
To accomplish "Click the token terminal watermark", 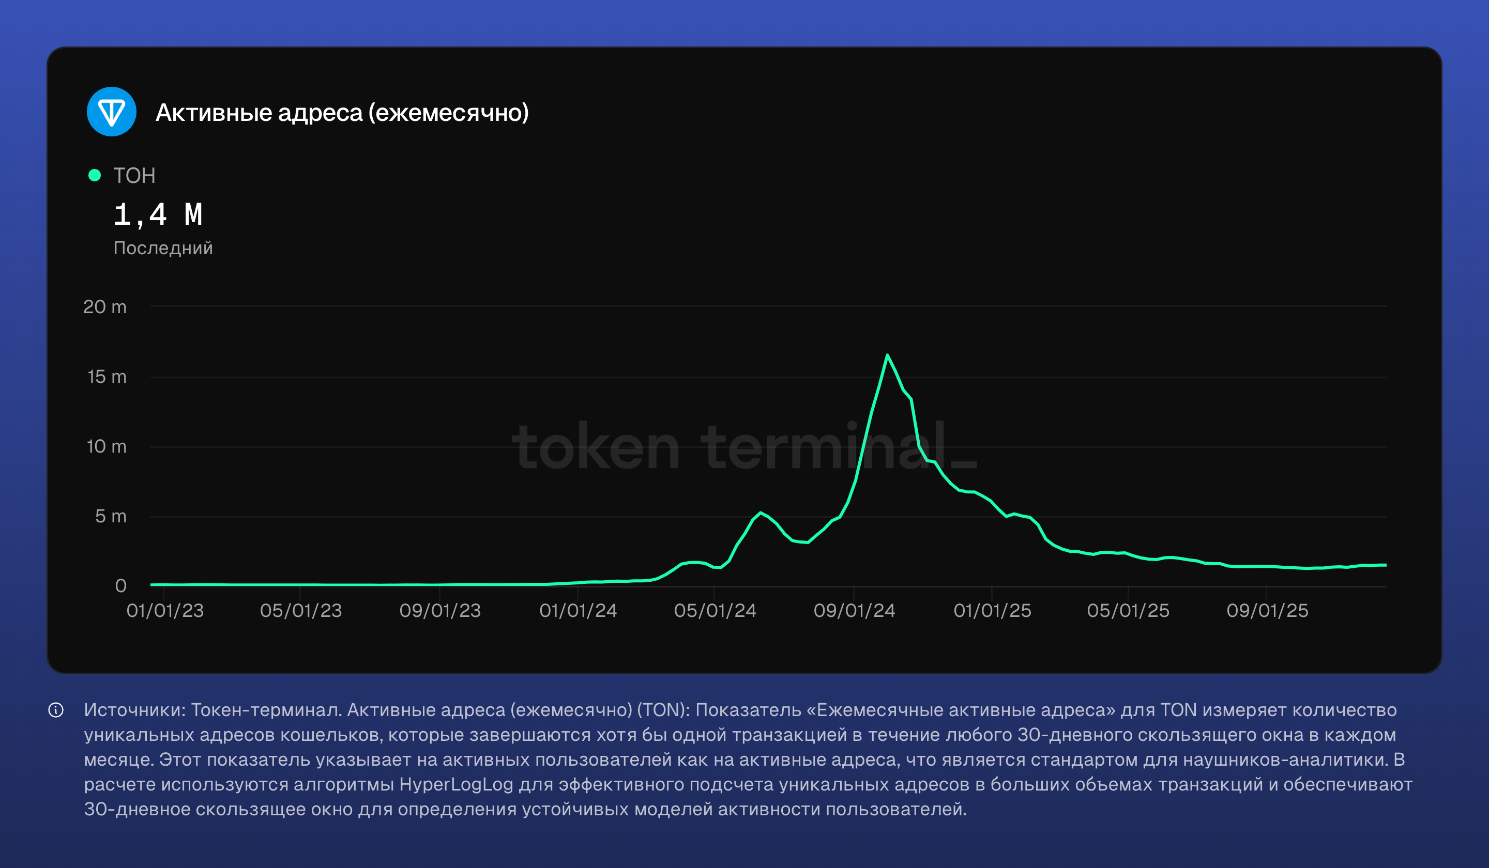I will pyautogui.click(x=744, y=447).
